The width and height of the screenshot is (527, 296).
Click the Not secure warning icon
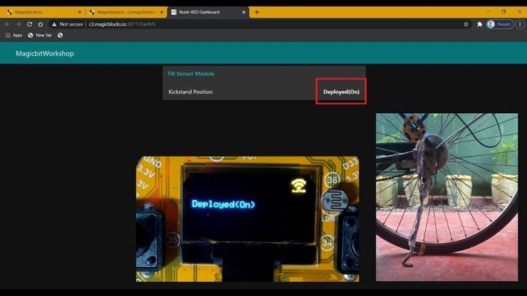[x=54, y=24]
